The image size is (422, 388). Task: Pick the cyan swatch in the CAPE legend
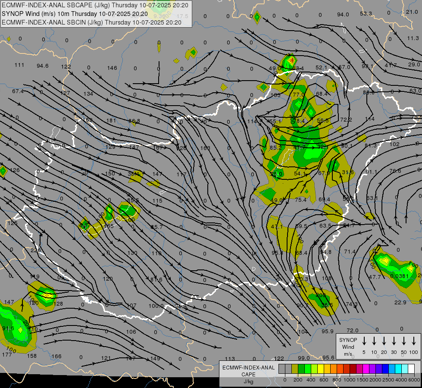click(x=398, y=369)
